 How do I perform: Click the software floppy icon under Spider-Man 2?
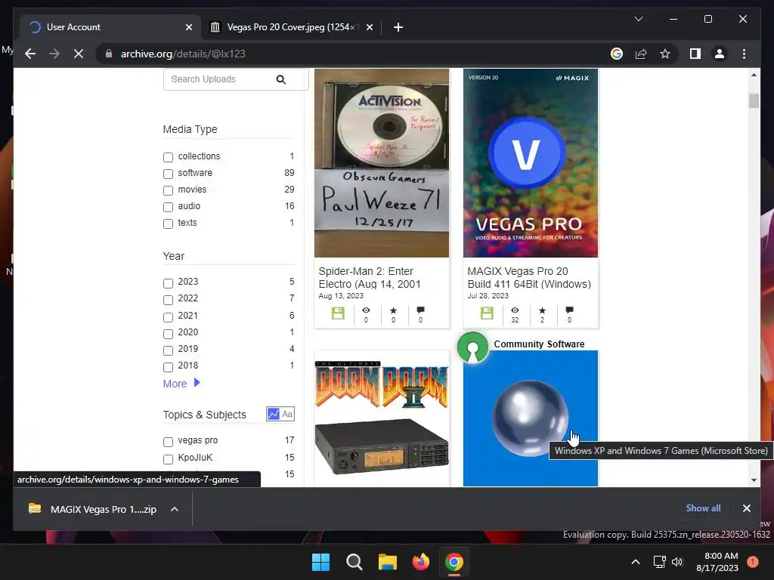point(338,313)
